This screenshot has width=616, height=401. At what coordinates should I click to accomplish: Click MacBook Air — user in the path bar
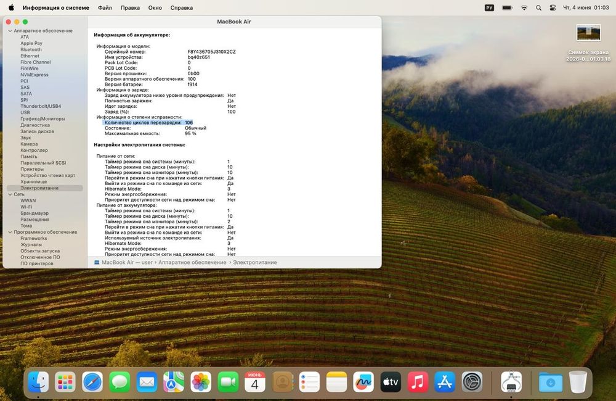pos(123,262)
